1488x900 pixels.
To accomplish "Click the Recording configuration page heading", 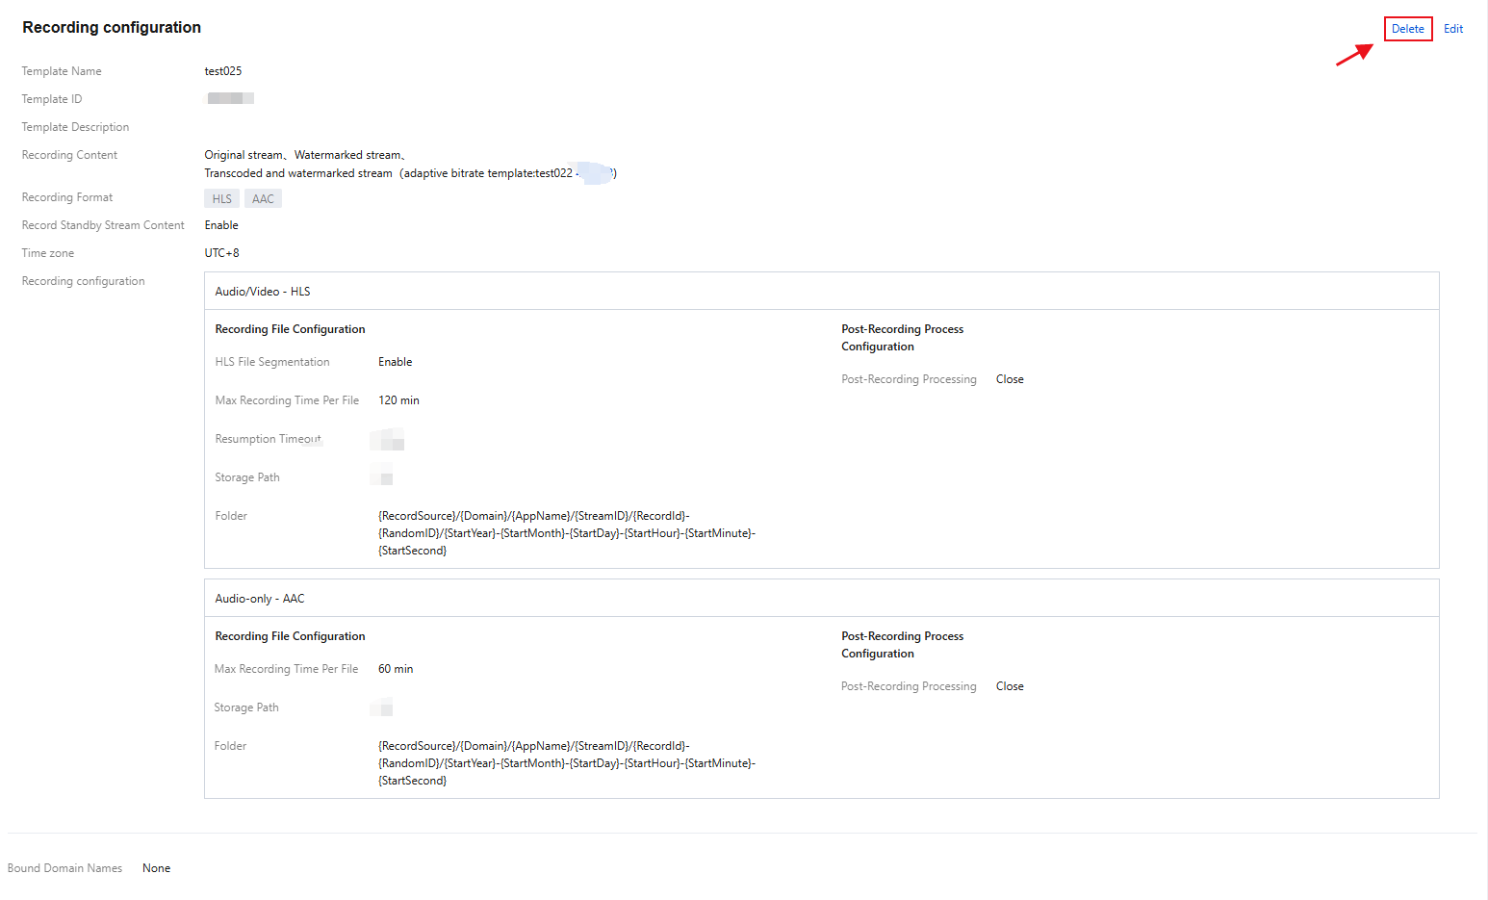I will 112,28.
